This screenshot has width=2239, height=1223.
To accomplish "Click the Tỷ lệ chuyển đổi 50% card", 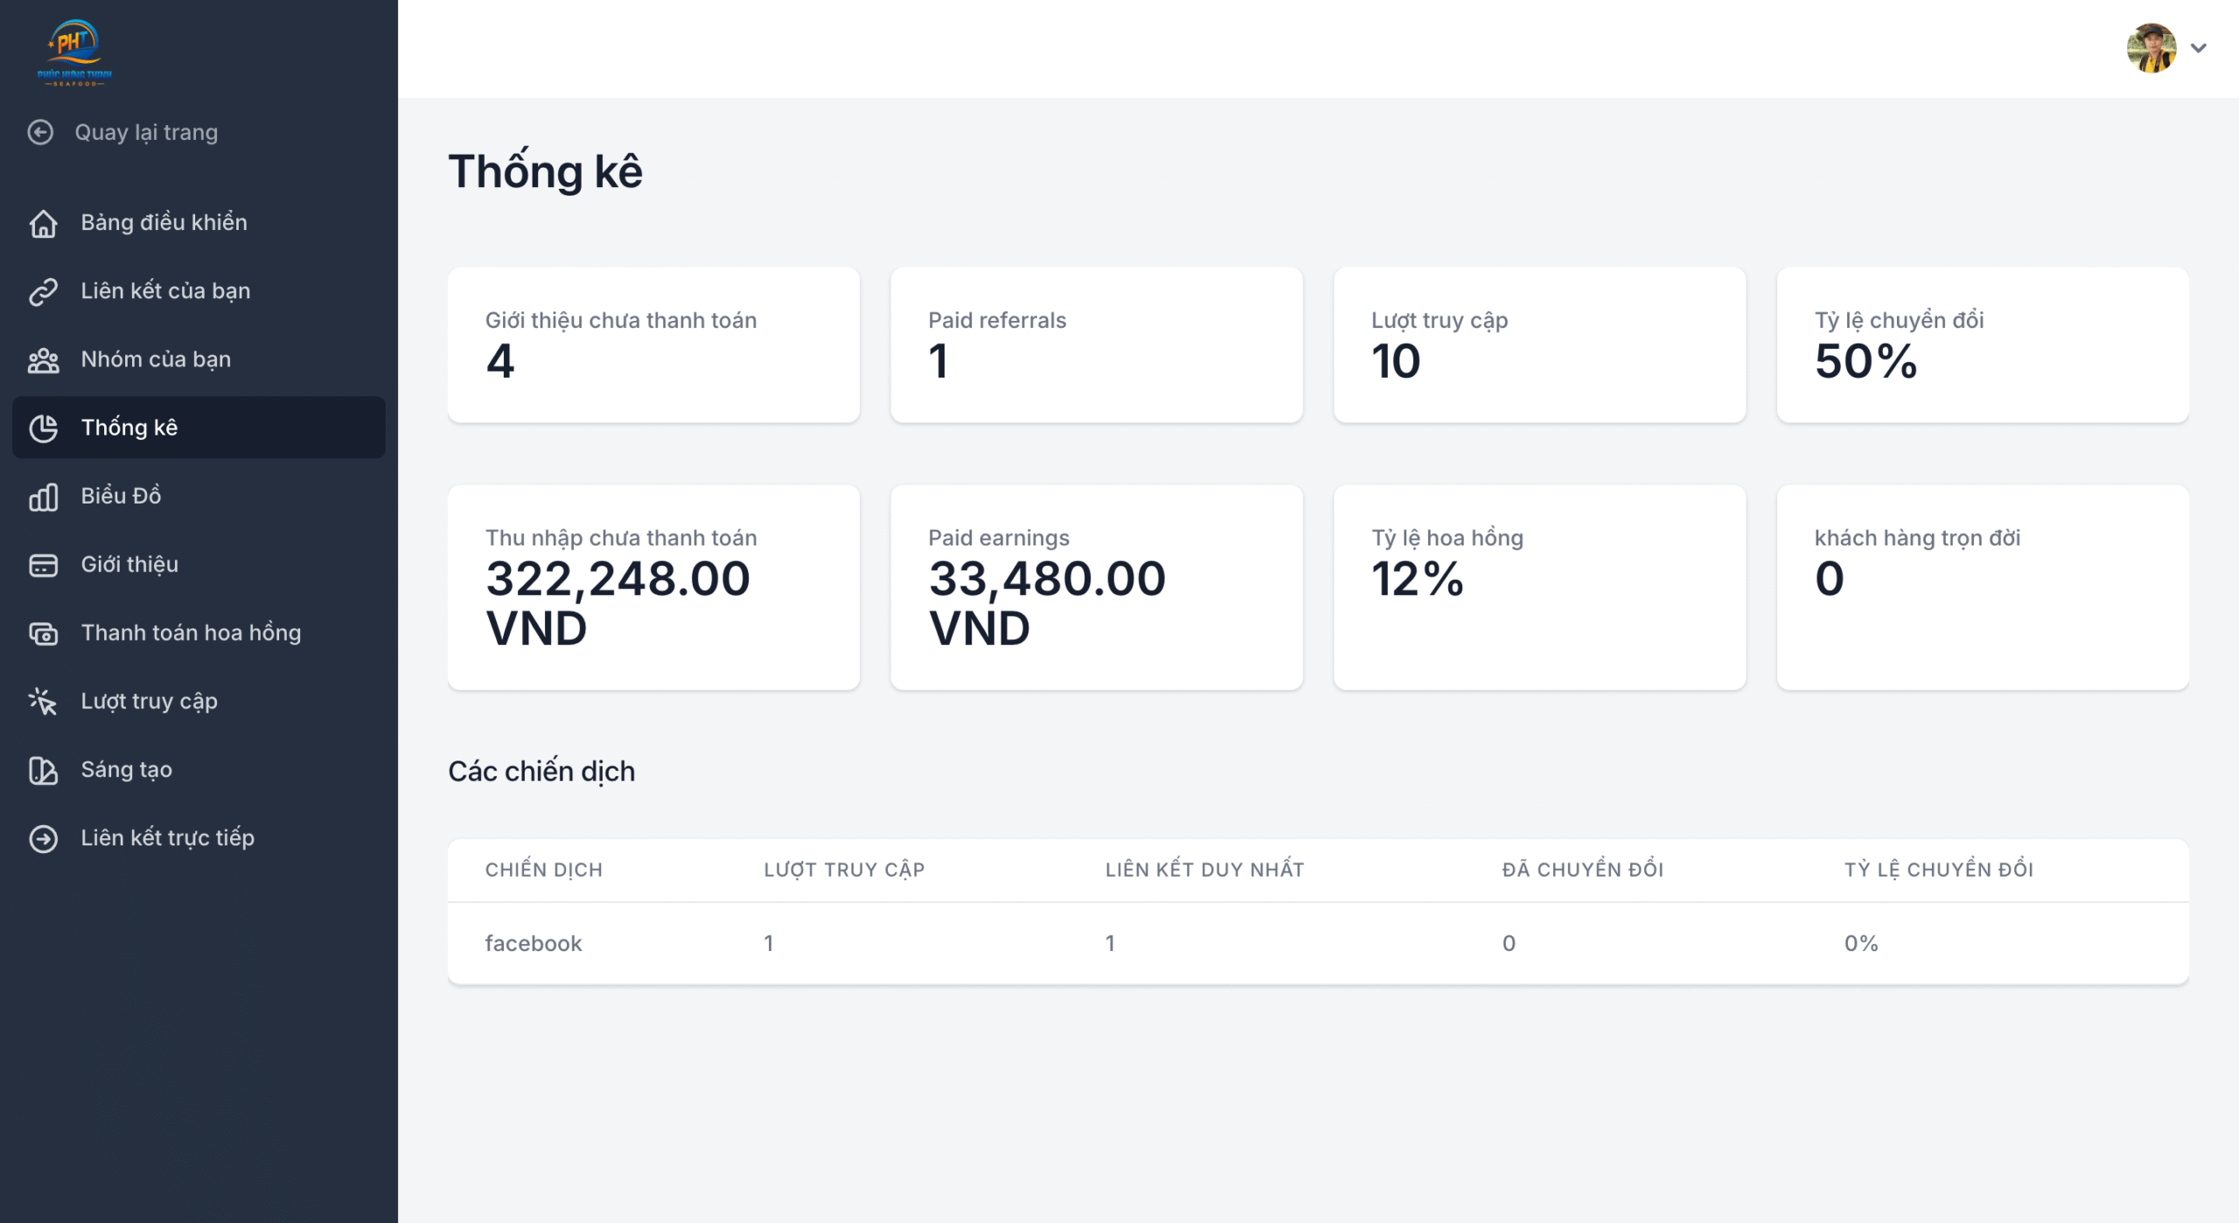I will click(1982, 345).
